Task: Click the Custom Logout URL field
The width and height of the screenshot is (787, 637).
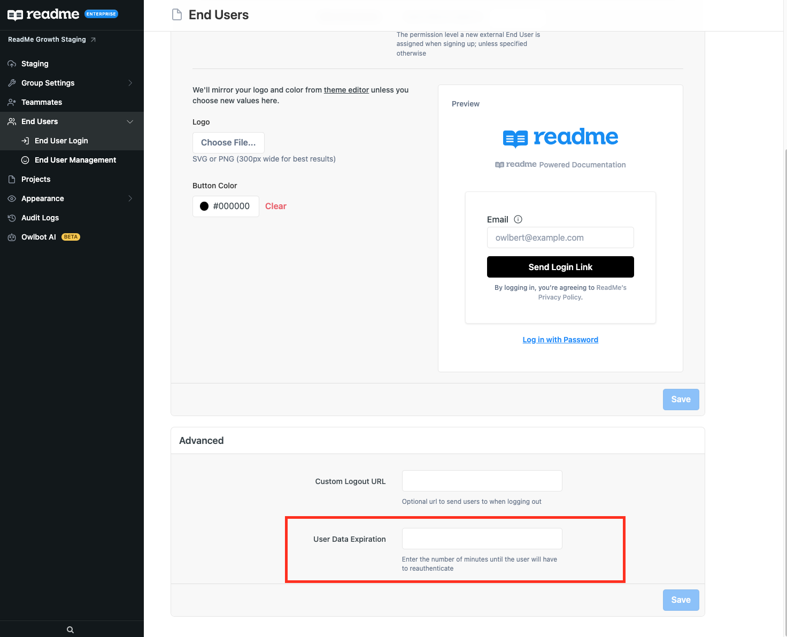Action: click(x=482, y=481)
